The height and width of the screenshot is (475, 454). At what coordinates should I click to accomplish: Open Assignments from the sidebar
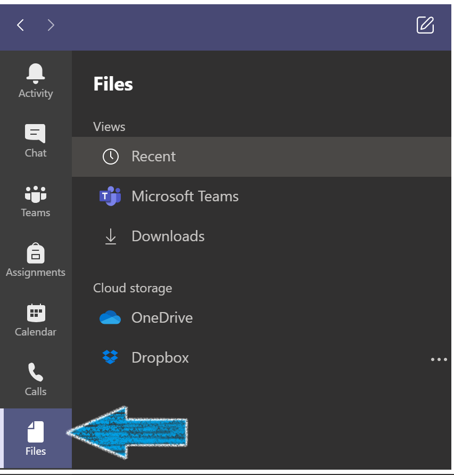(36, 260)
